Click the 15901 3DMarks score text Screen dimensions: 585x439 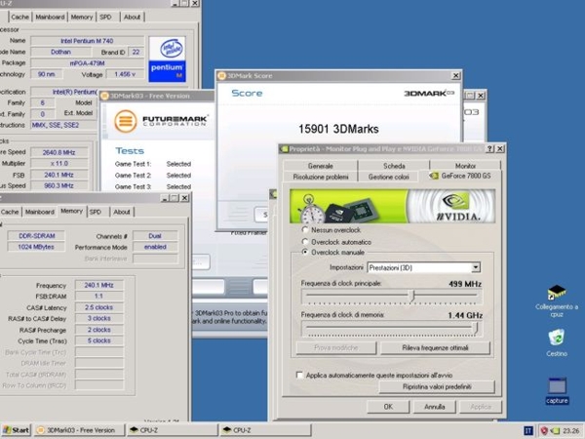point(338,129)
